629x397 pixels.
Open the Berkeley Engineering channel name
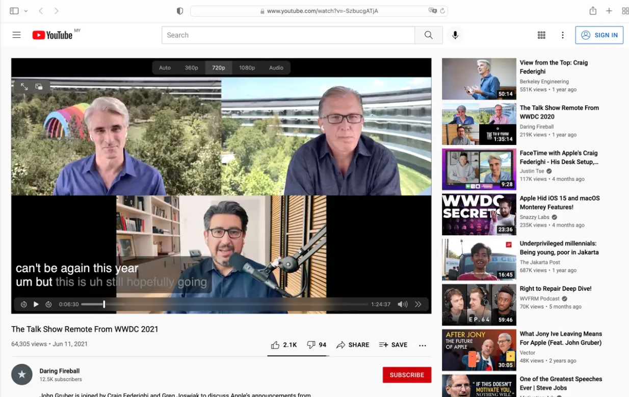coord(544,82)
